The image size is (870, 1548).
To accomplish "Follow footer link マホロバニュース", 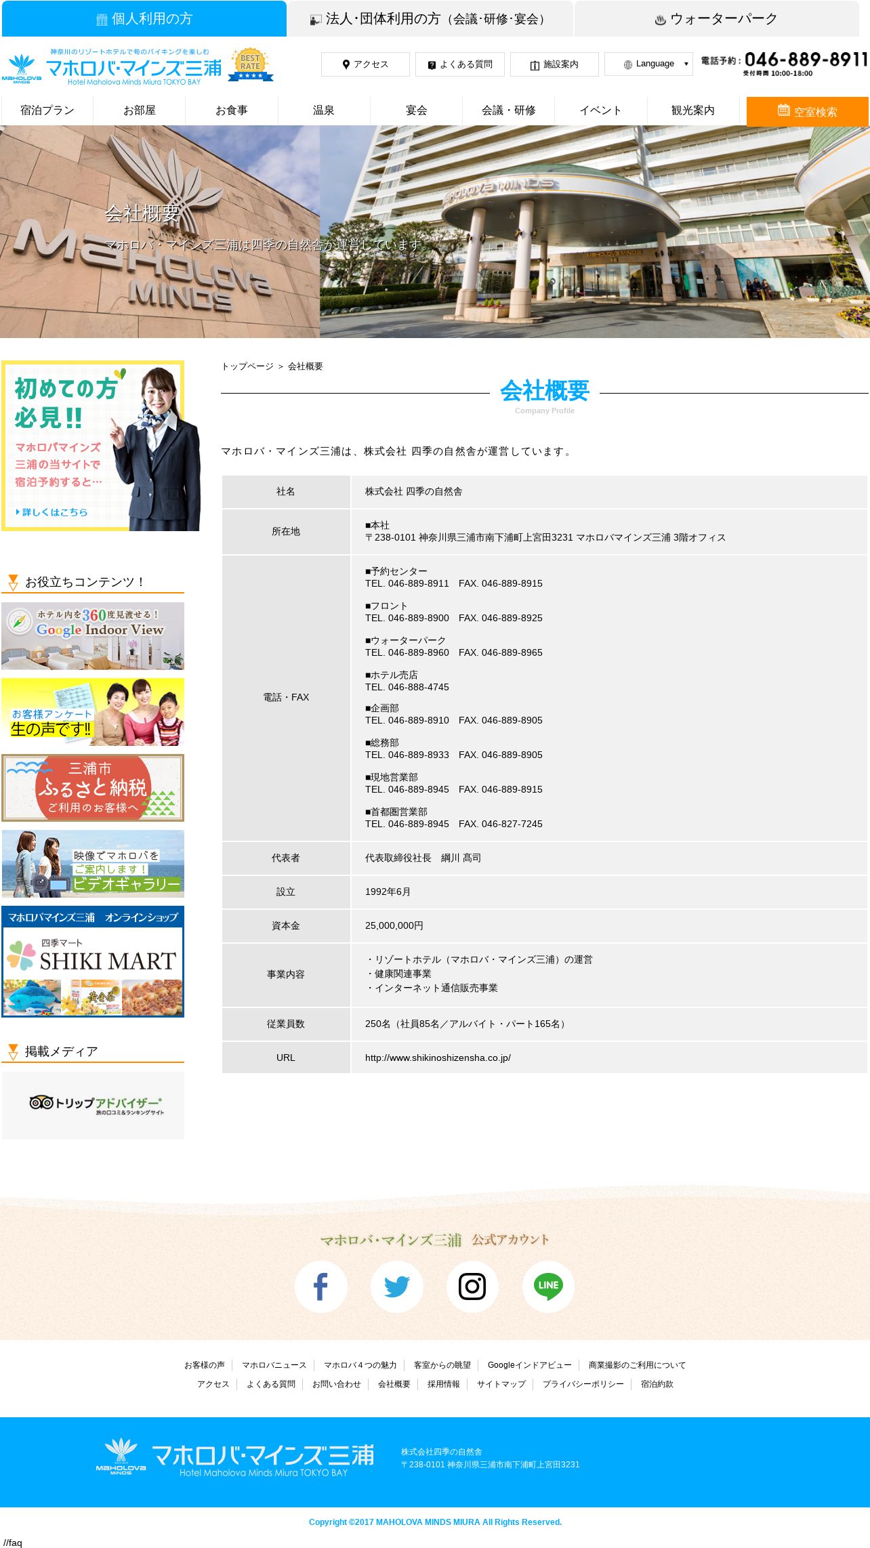I will click(x=274, y=1365).
